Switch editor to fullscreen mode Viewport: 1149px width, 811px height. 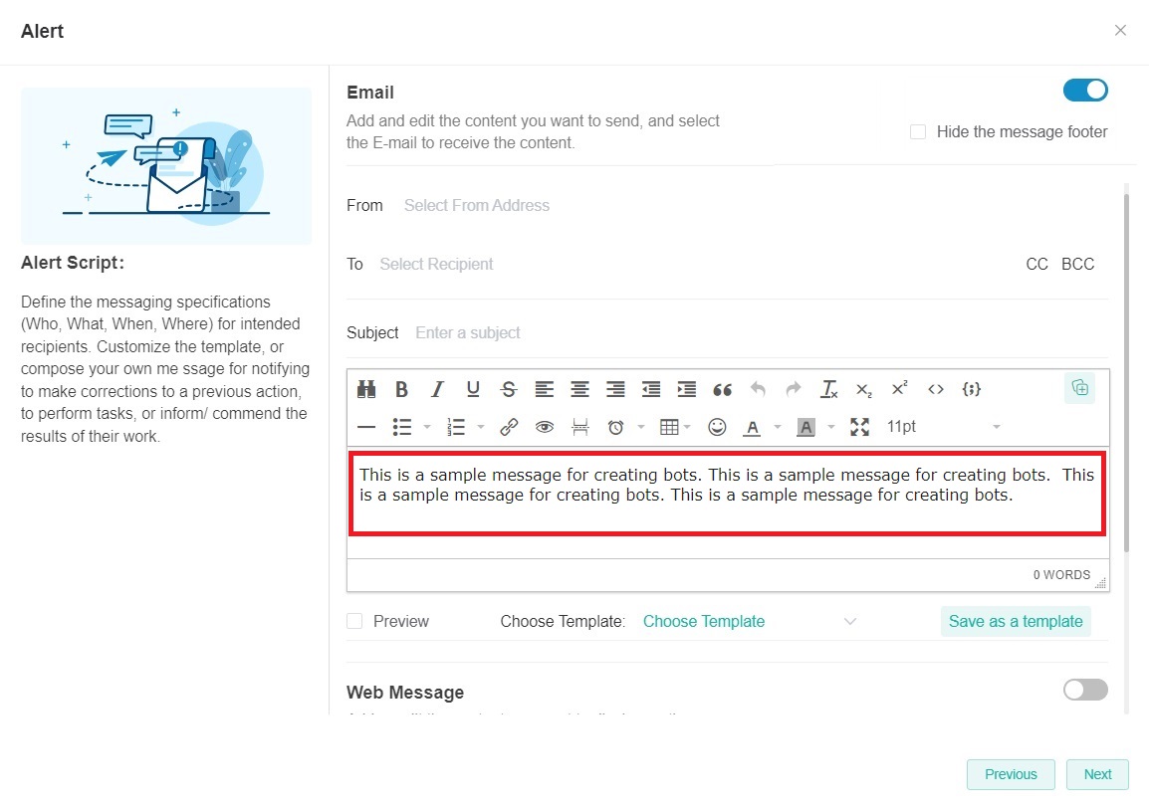859,427
